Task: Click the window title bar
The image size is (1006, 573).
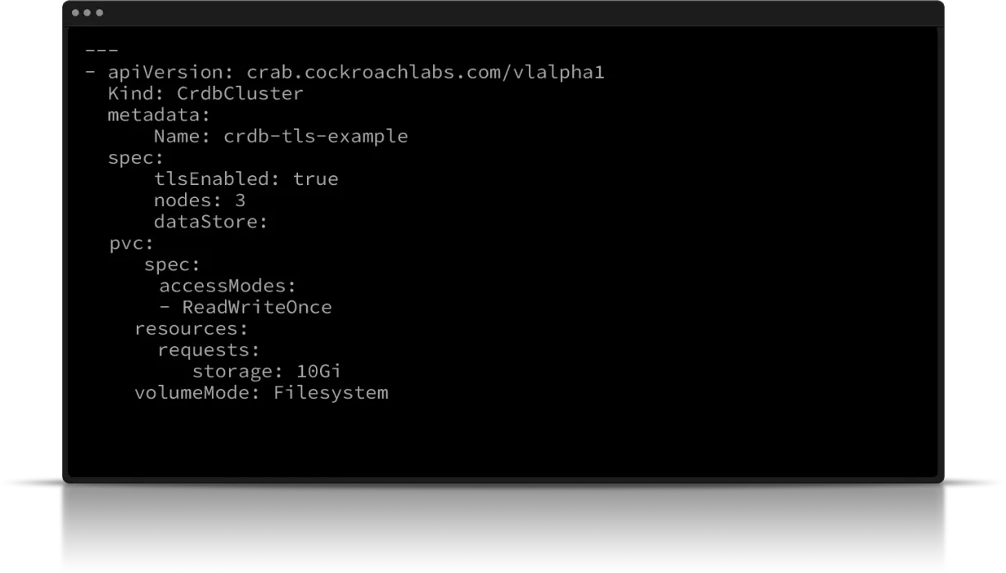Action: pyautogui.click(x=503, y=13)
